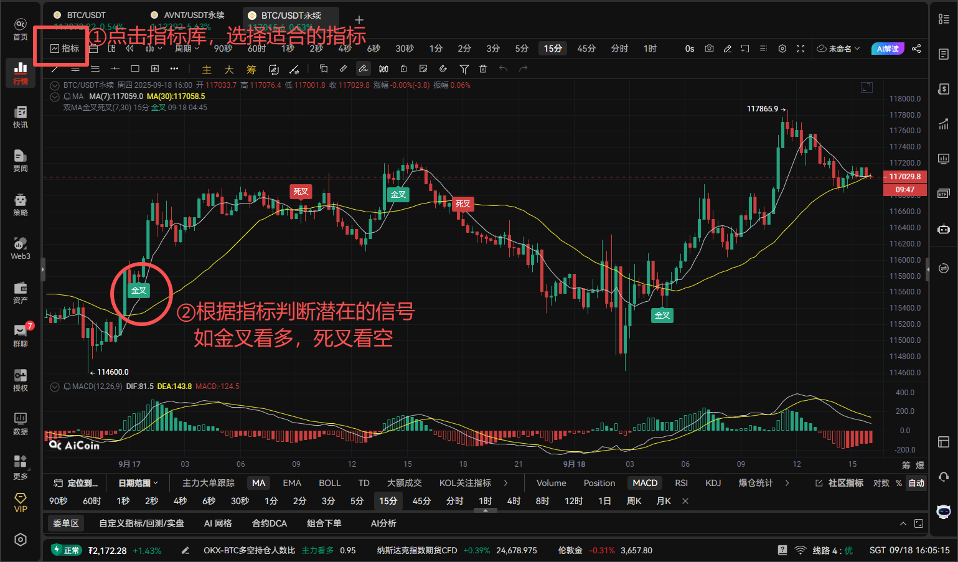Click the funnel filter icon in drawing toolbar

click(x=464, y=68)
